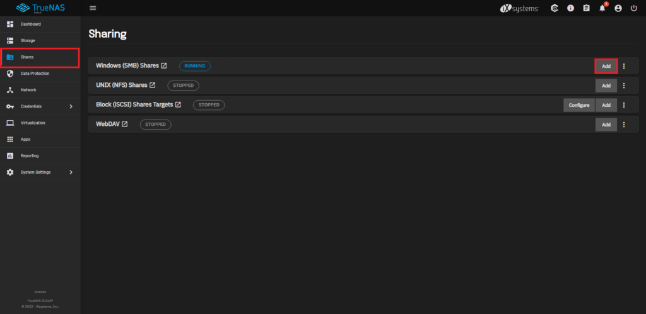Add a new Windows (SMB) share
646x314 pixels.
coord(606,66)
